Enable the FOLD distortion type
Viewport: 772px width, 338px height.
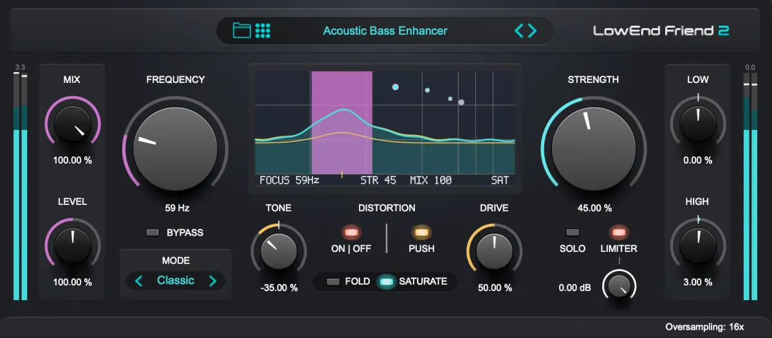coord(333,281)
